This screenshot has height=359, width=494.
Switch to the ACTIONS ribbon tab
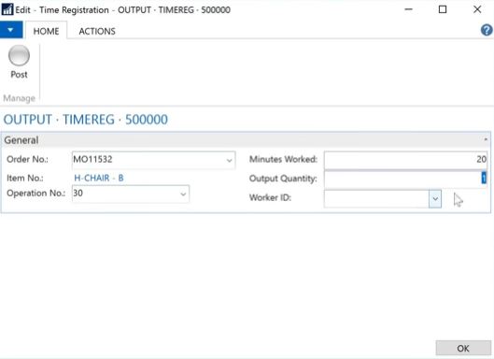[x=97, y=31]
